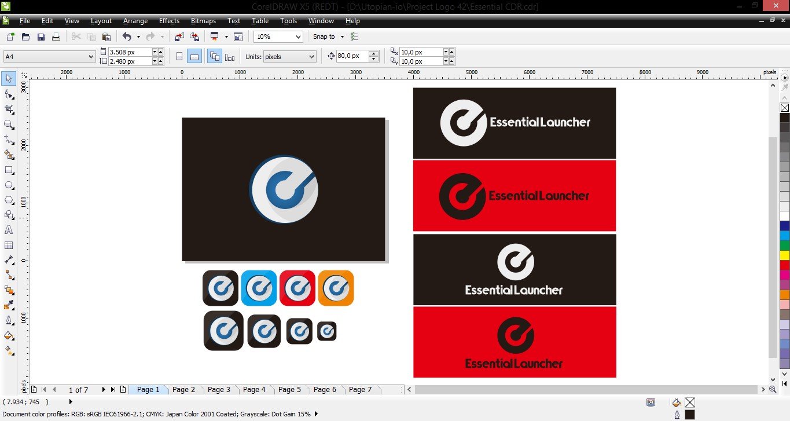Select the Fill bucket tool
790x421 pixels.
click(9, 335)
